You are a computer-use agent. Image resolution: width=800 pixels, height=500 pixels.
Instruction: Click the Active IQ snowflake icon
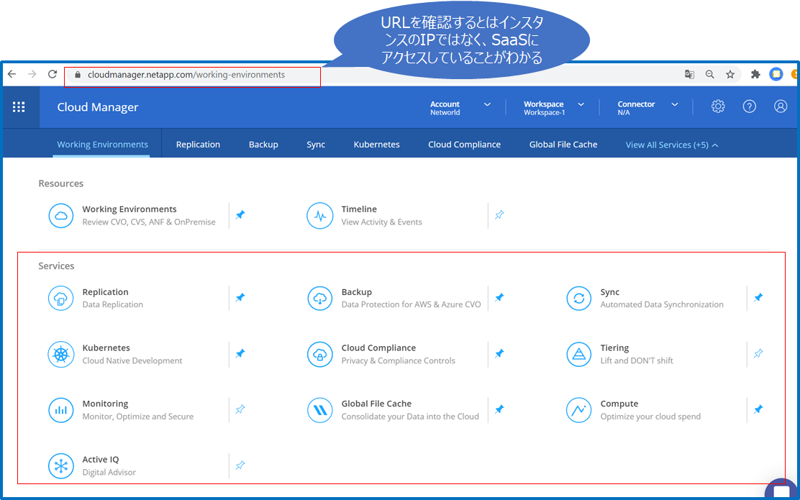tap(60, 465)
